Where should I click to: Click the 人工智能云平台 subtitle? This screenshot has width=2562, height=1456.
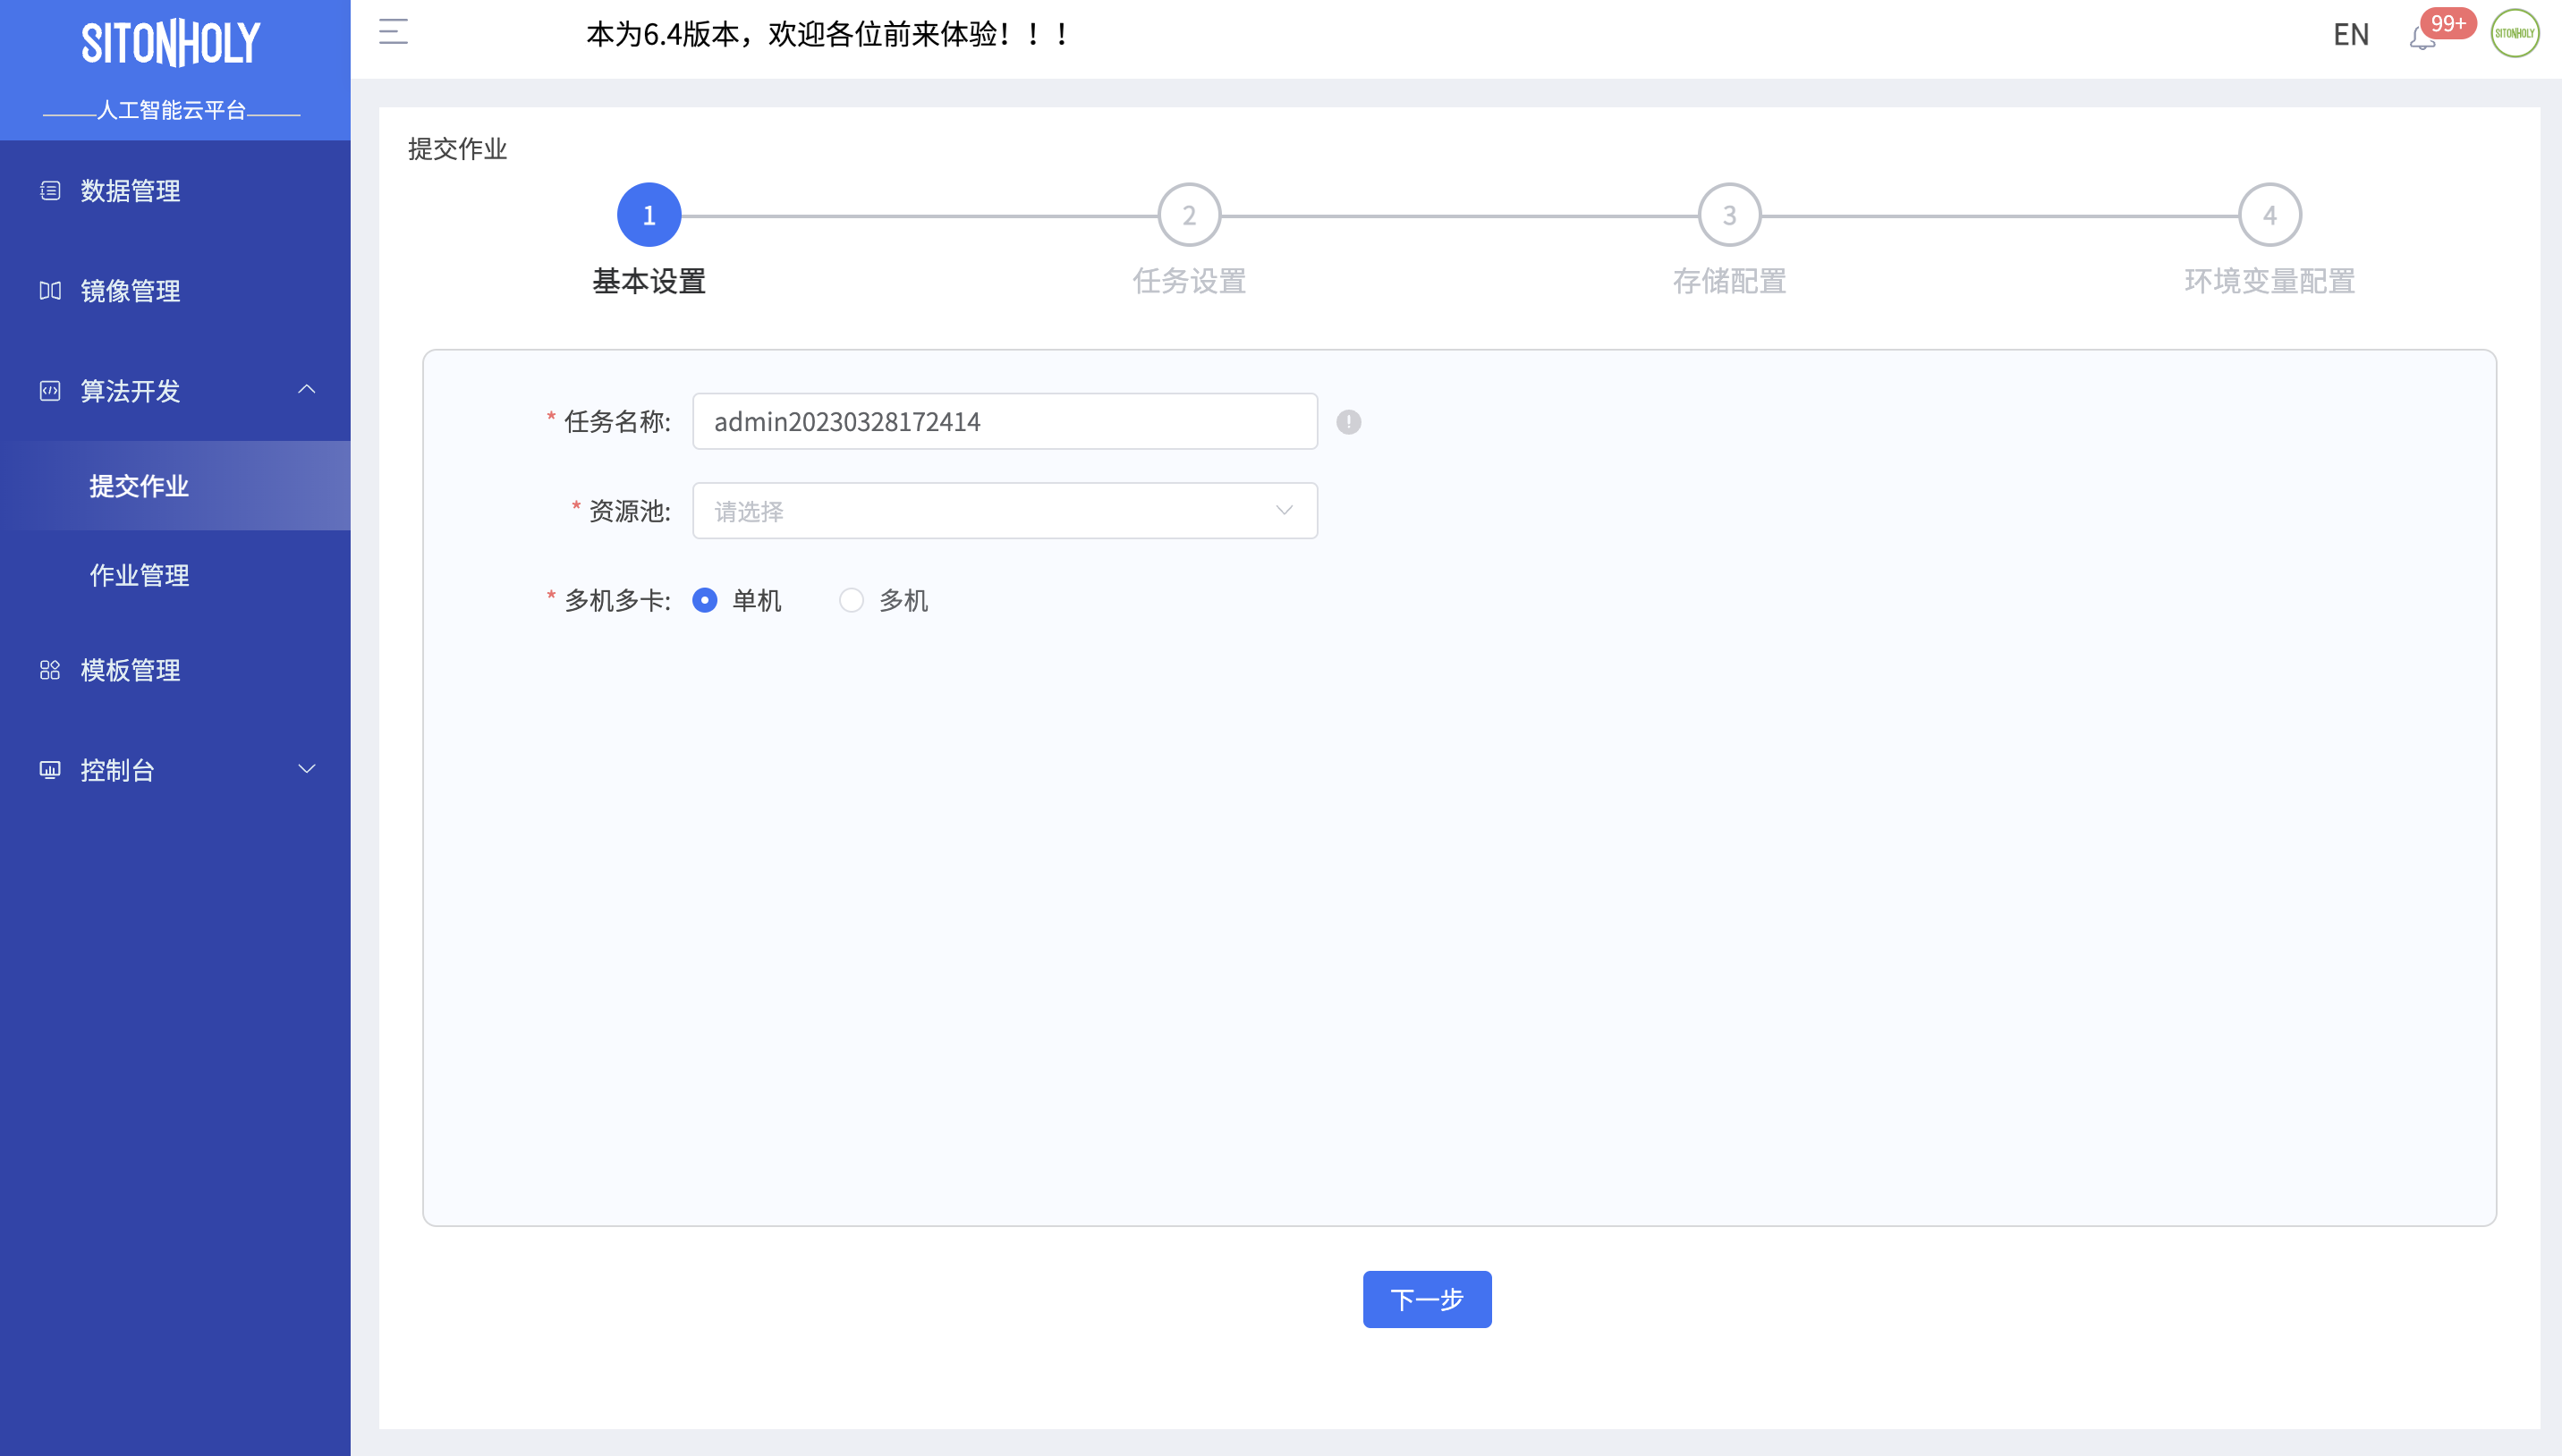171,110
